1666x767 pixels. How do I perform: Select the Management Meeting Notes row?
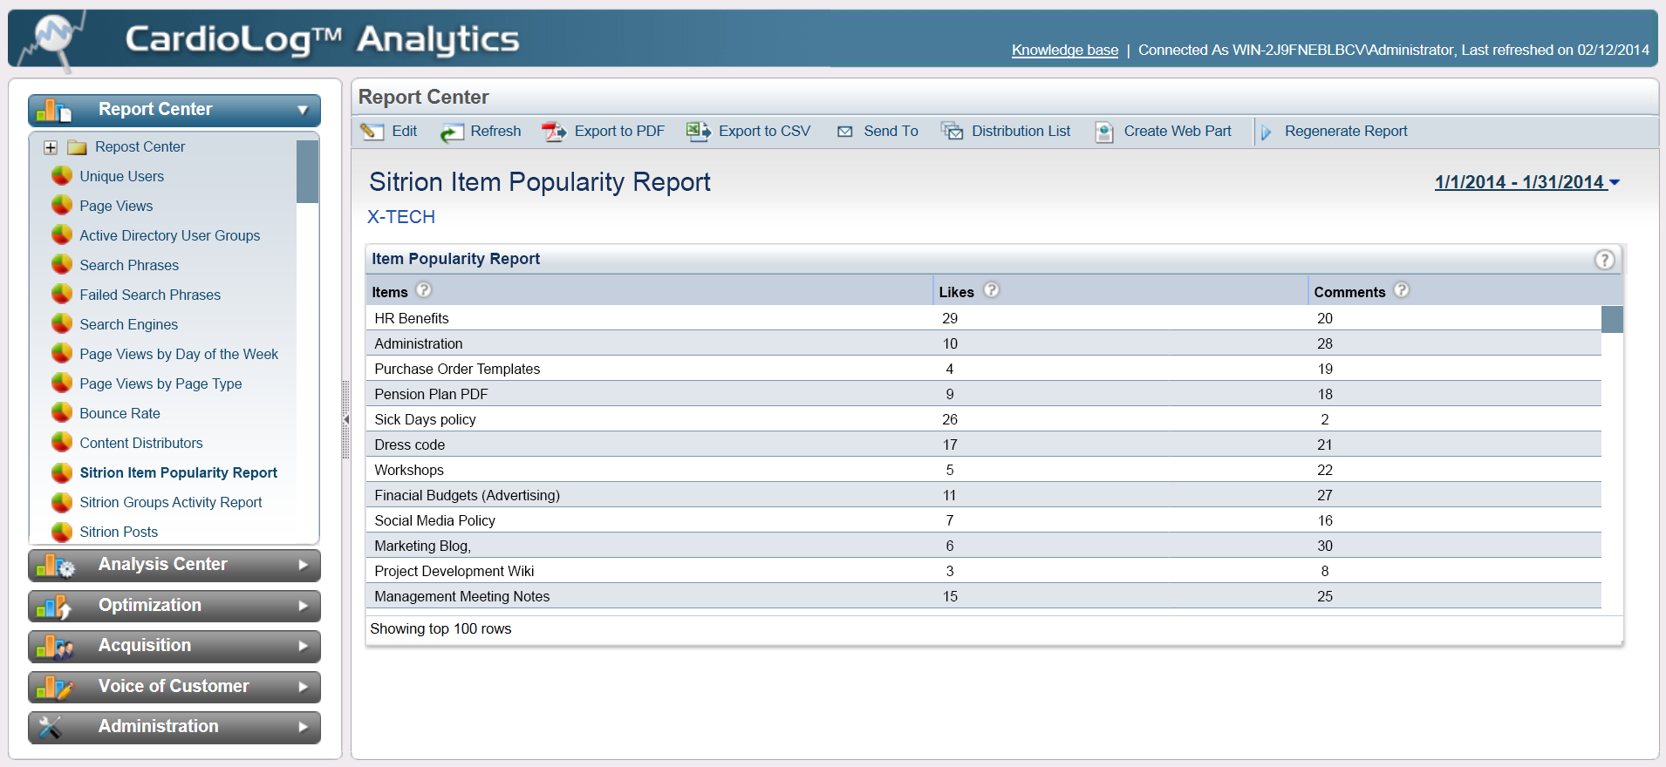984,596
